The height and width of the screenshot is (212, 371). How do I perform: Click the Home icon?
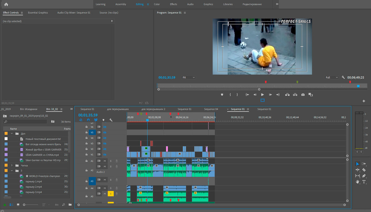point(6,4)
